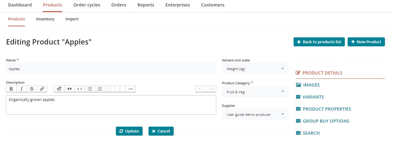The width and height of the screenshot is (393, 143).
Task: Insert a horizontal rule in description
Action: tap(130, 89)
